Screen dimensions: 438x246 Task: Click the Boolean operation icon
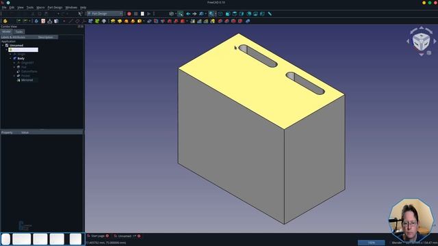coord(248,21)
